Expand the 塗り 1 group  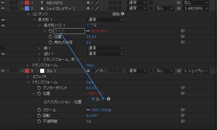click(x=39, y=54)
